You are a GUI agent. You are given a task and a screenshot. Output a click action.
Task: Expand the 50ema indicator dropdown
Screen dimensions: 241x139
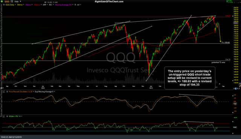[x=23, y=5]
